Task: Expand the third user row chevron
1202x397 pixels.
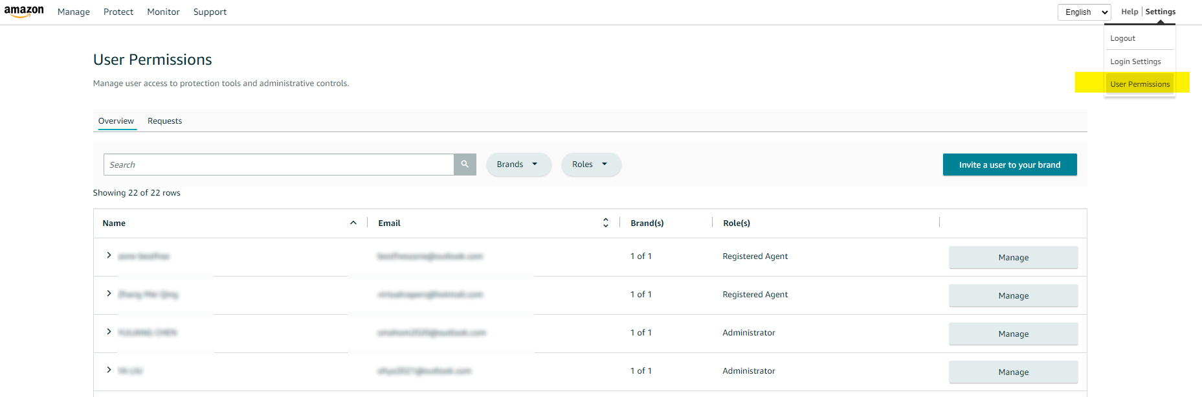Action: (109, 332)
